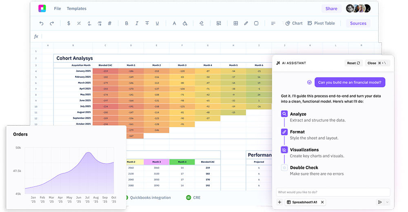Viewport: 408px width, 212px height.
Task: Toggle italic formatting
Action: (x=137, y=23)
